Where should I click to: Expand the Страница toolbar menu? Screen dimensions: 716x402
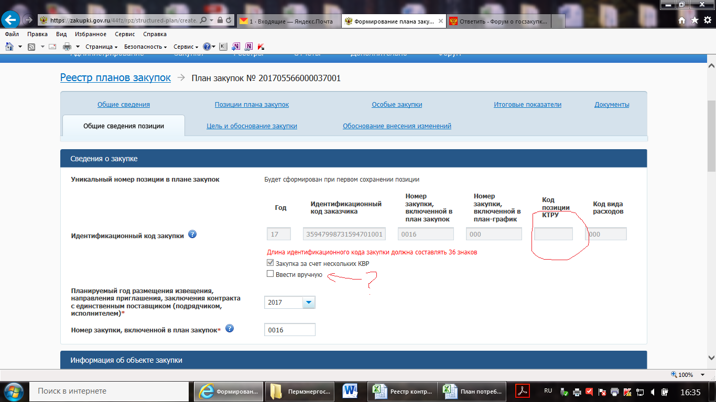click(101, 47)
